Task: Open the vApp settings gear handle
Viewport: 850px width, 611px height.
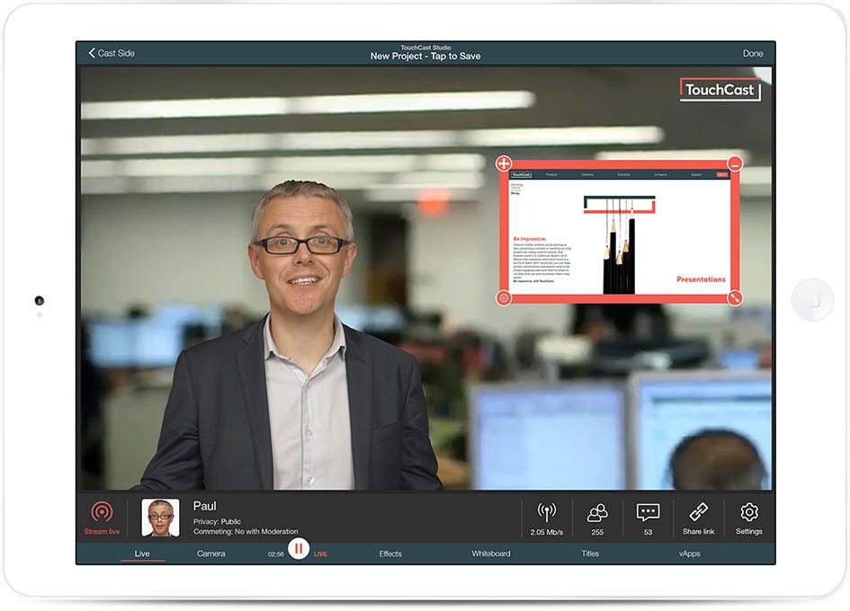Action: (504, 298)
